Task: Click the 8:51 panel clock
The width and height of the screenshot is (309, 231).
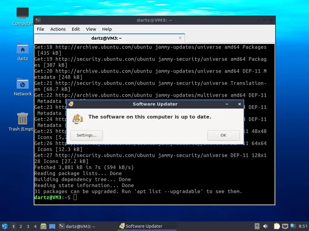Action: [x=303, y=226]
